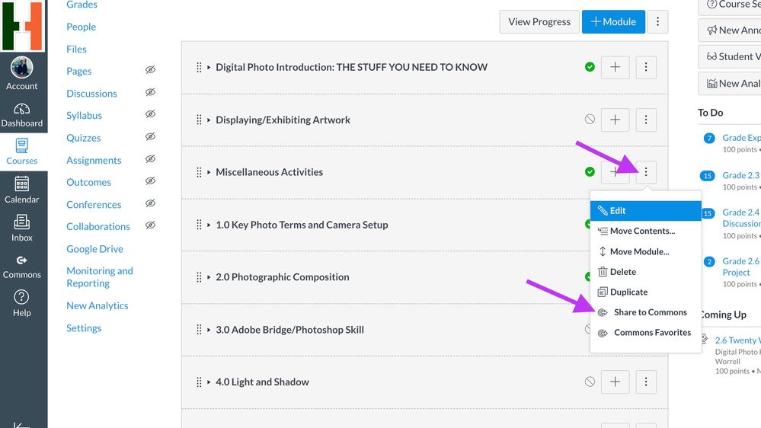The height and width of the screenshot is (428, 761).
Task: Toggle publish status of Digital Photo Introduction module
Action: [x=590, y=67]
